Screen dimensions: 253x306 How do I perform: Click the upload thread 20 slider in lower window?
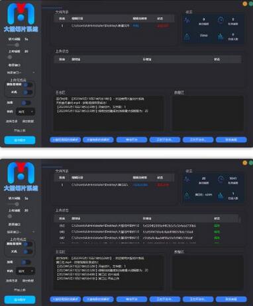pos(10,217)
